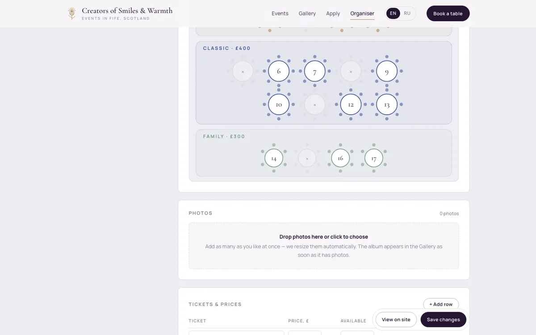Open the Creators of Smiles & Warmth home link
The height and width of the screenshot is (335, 536).
120,13
